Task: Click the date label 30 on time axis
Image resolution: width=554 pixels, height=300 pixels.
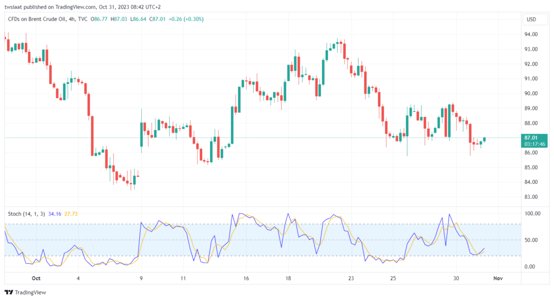Action: pyautogui.click(x=456, y=278)
